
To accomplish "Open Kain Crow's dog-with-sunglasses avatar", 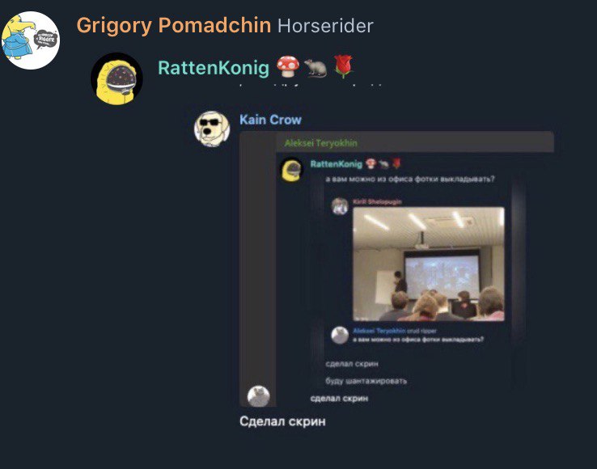I will [212, 129].
